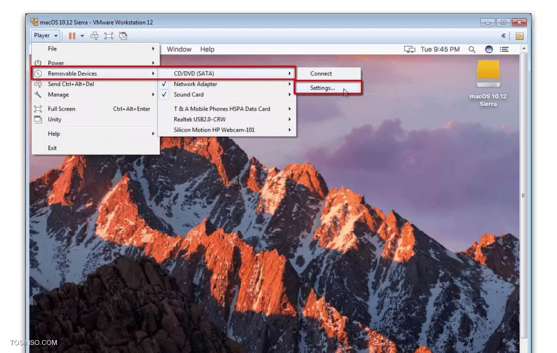Expand arrow next to Network Adapter
The width and height of the screenshot is (557, 353).
[x=290, y=84]
